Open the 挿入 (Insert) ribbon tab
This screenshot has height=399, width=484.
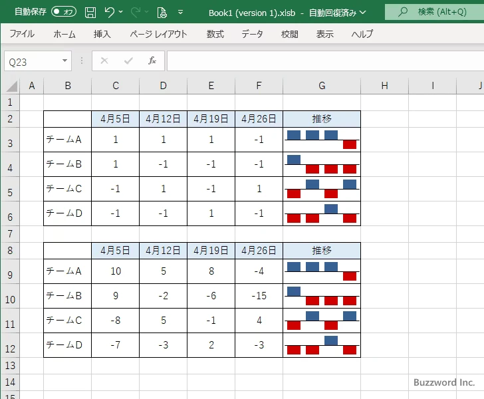coord(102,34)
